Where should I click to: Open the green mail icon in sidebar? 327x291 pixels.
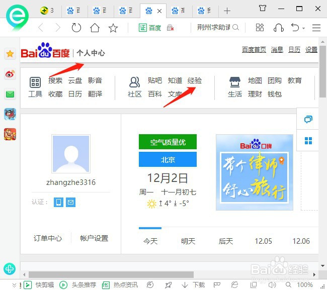[x=10, y=94]
